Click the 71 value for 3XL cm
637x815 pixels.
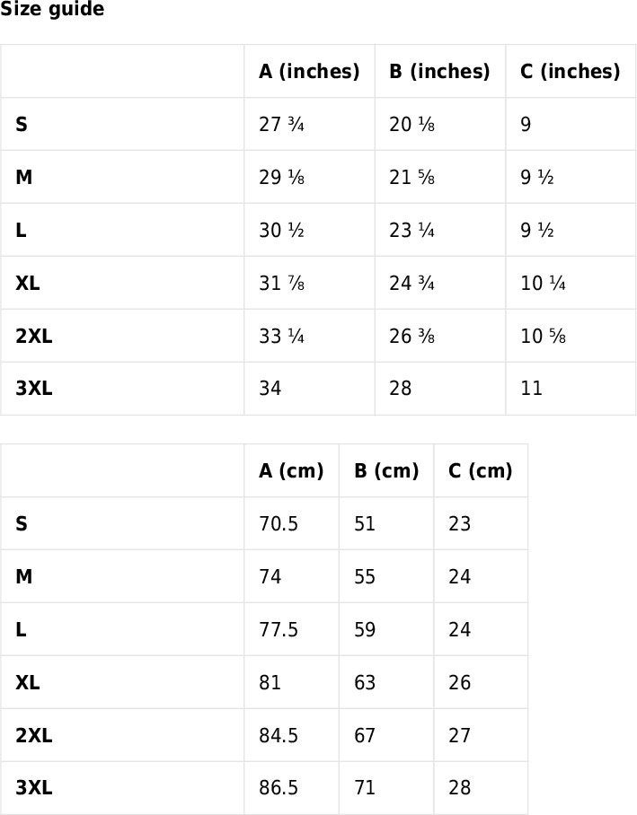tap(365, 787)
